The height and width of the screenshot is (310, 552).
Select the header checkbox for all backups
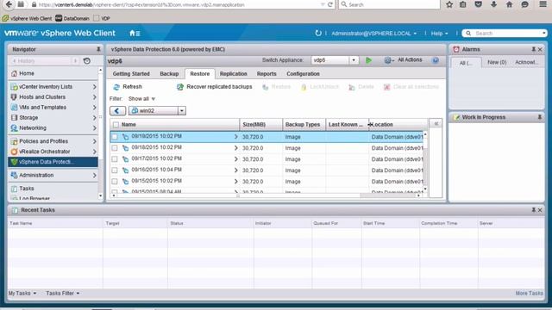[116, 124]
